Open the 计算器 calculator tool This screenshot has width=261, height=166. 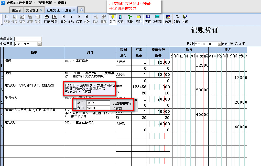(157, 19)
